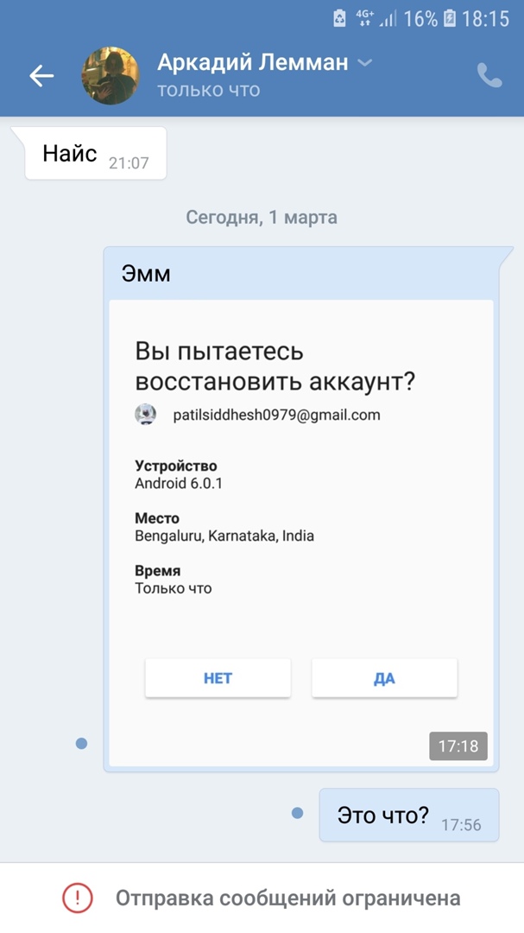This screenshot has height=933, width=524.
Task: Tap the battery icon in status bar
Action: [x=450, y=18]
